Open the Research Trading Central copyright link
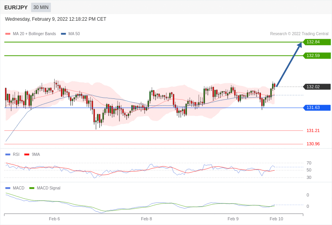This screenshot has width=332, height=225. click(x=299, y=34)
